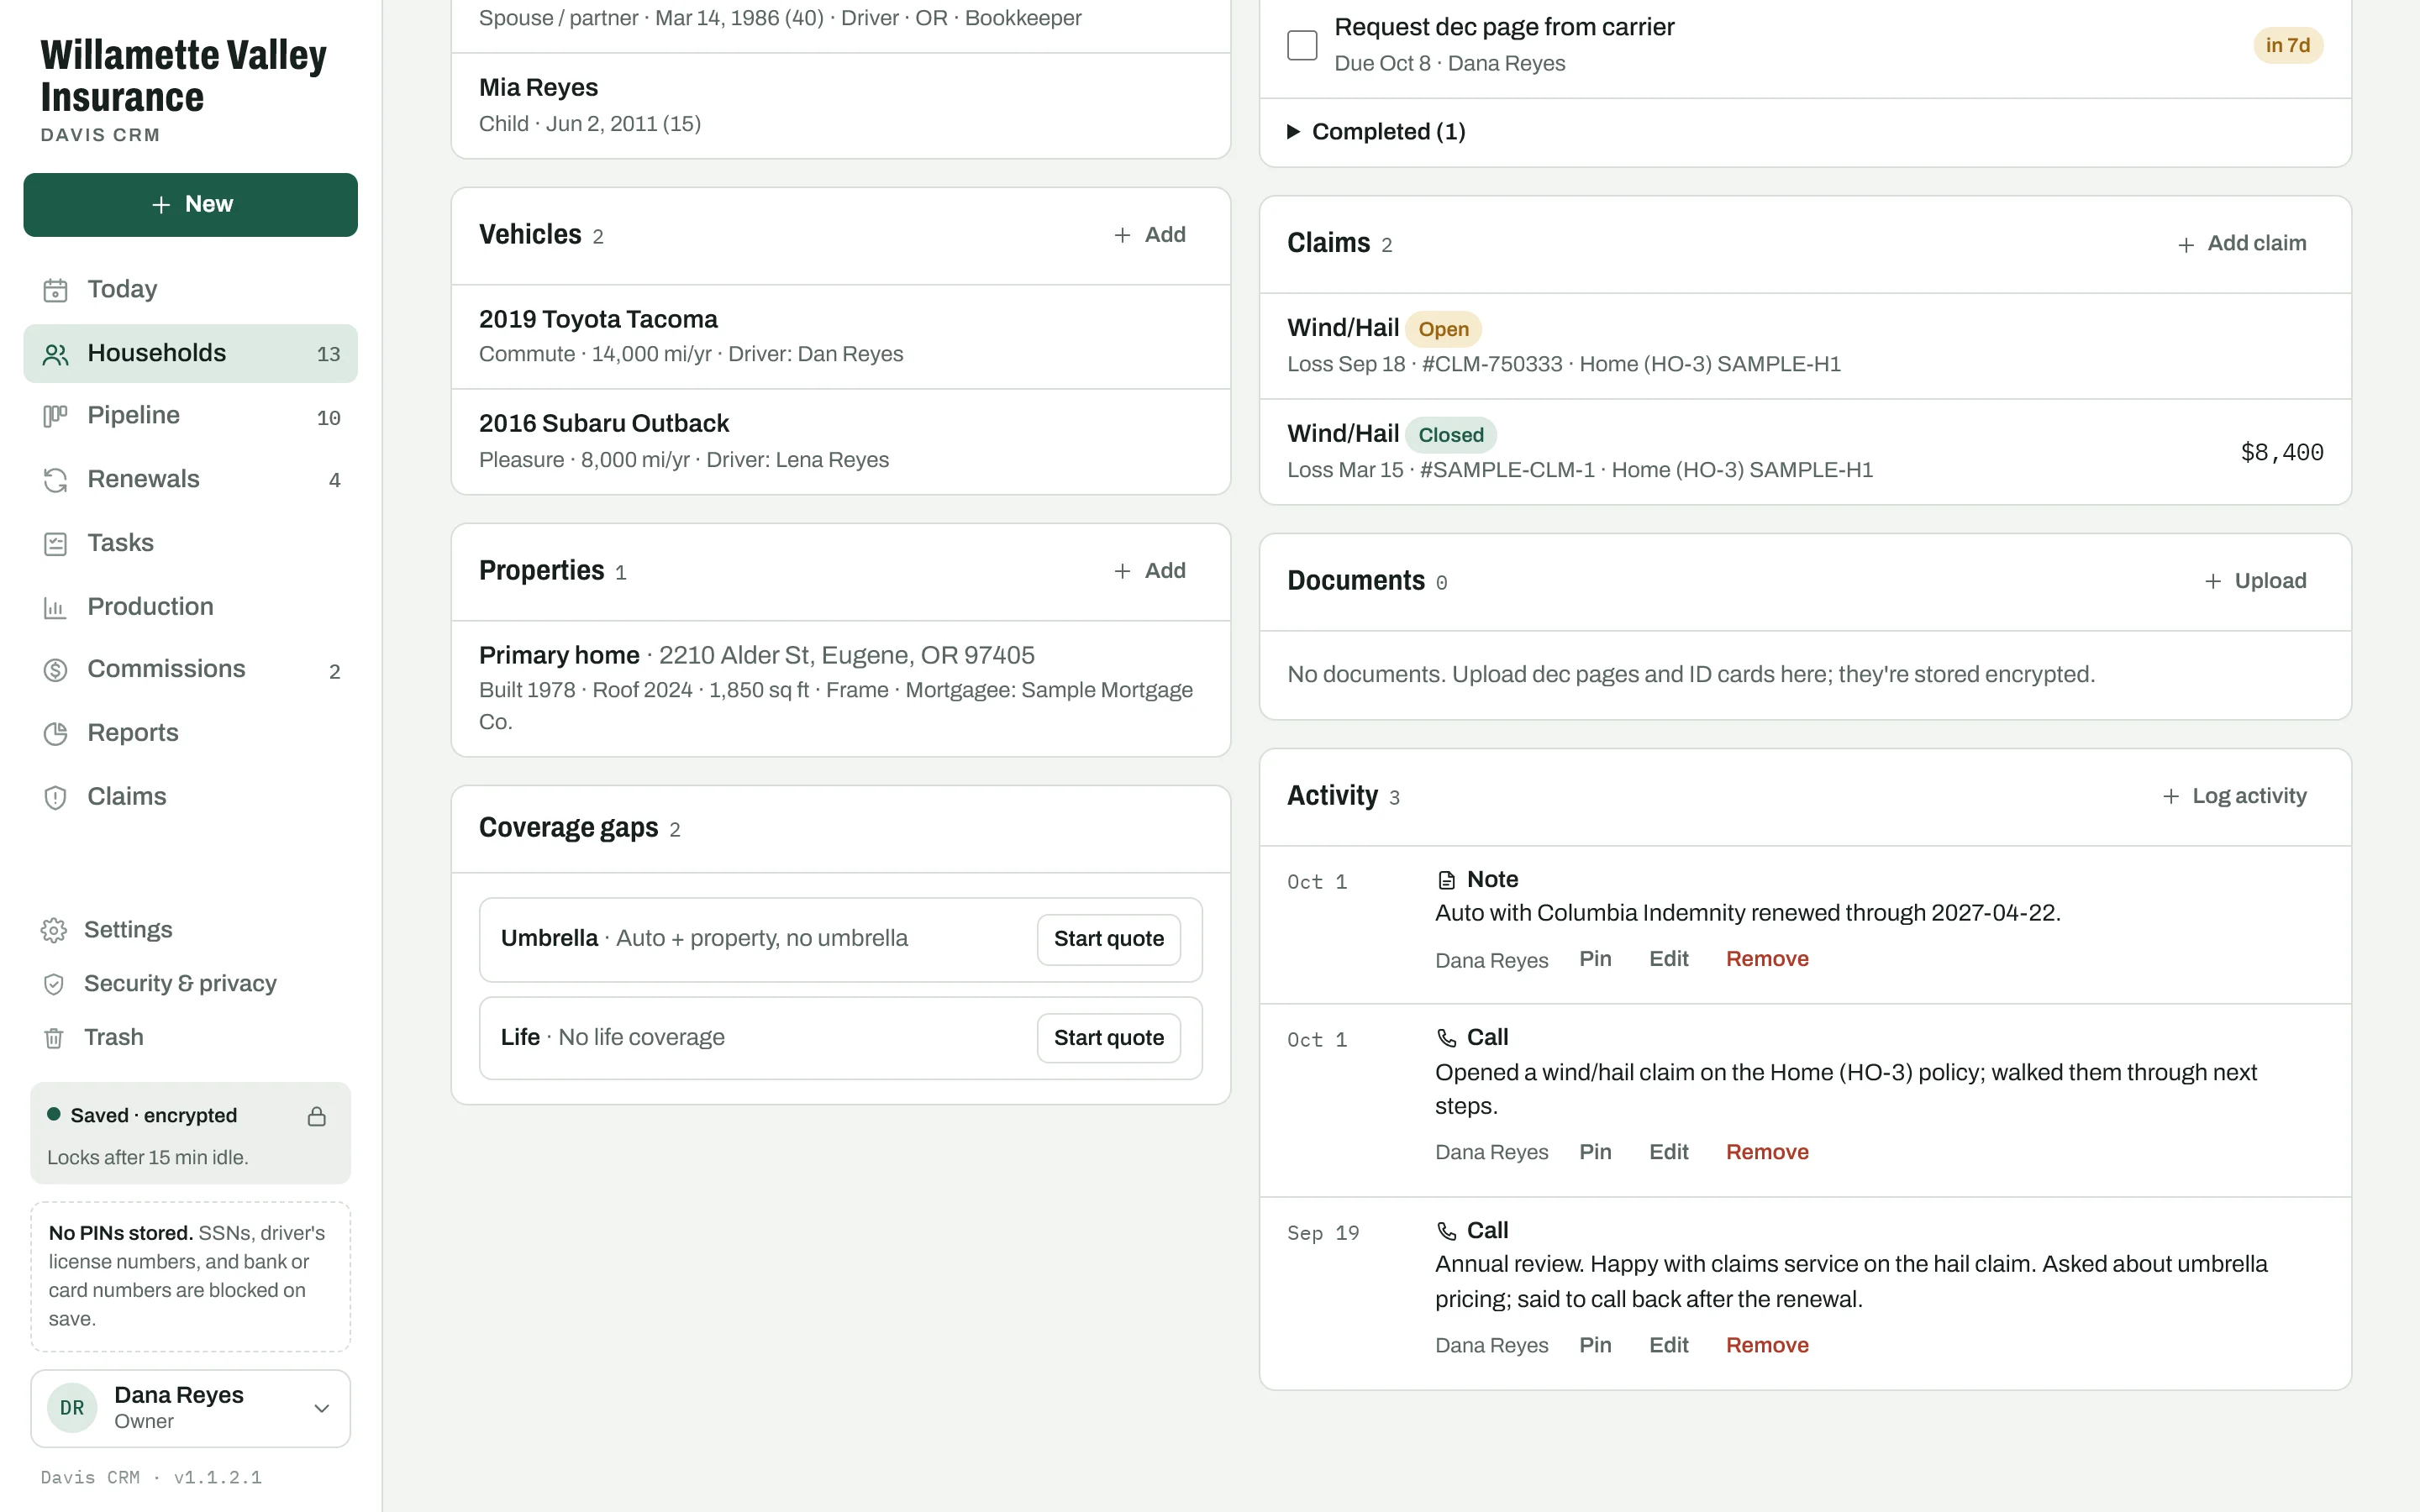Click the Renewals refresh icon
2420x1512 pixels.
[x=55, y=480]
